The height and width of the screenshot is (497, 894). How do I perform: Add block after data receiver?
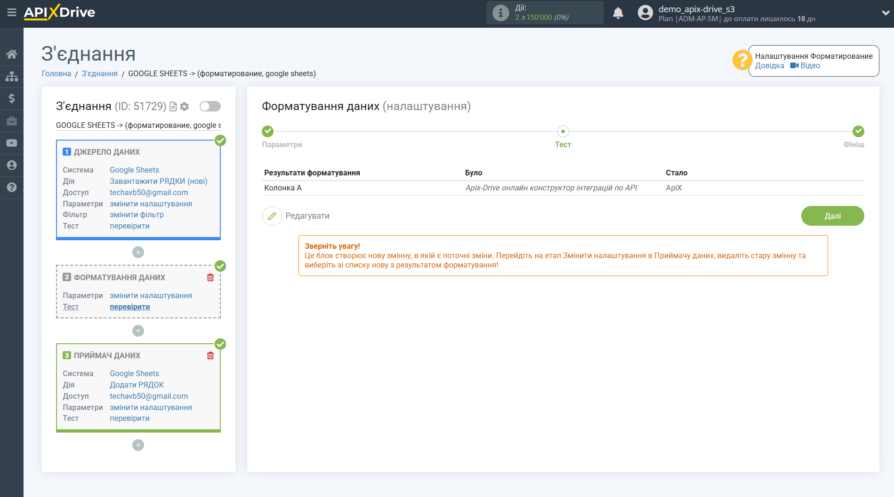coord(138,445)
